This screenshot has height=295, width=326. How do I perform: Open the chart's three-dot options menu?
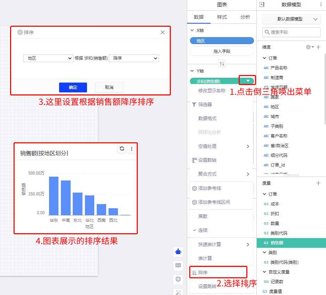(x=132, y=148)
